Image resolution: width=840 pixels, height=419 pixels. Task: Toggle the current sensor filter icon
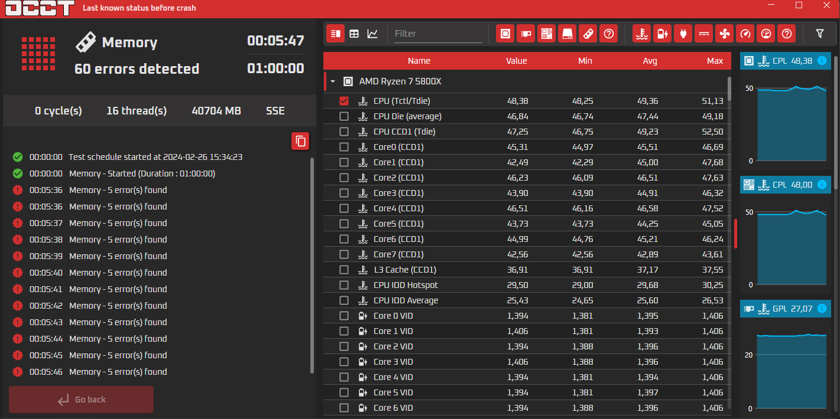click(703, 34)
